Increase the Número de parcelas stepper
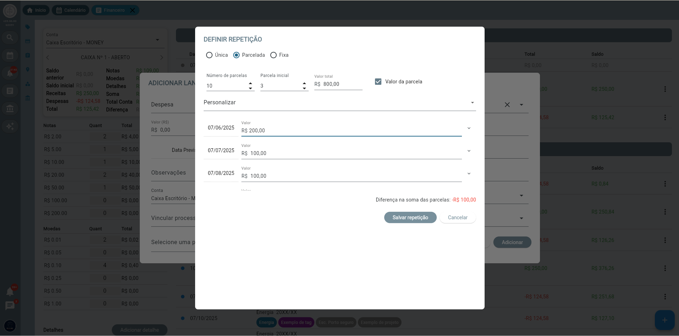This screenshot has height=336, width=679. coord(250,83)
